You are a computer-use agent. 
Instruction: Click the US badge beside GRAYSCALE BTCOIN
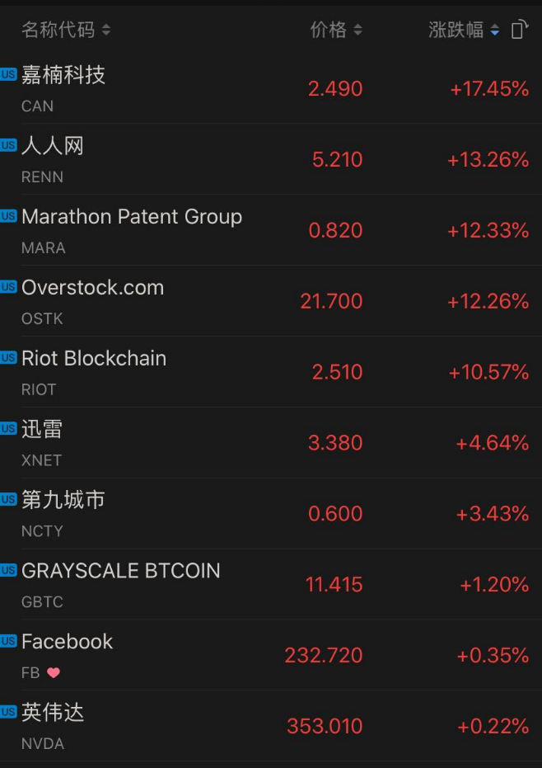coord(8,570)
